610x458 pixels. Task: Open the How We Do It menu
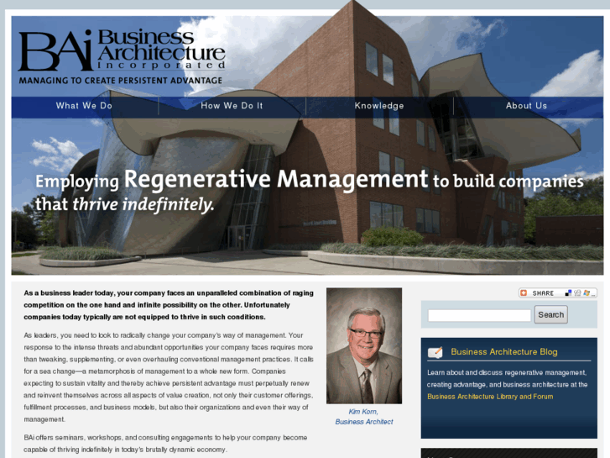(232, 106)
